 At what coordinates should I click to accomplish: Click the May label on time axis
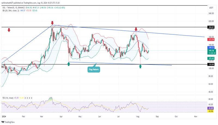coord(80,117)
